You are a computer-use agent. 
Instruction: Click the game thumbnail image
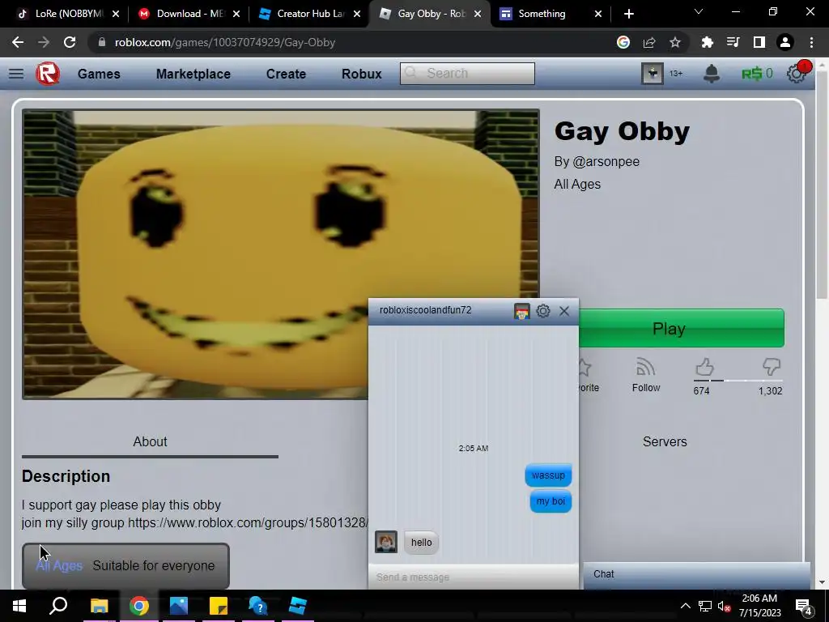point(281,254)
